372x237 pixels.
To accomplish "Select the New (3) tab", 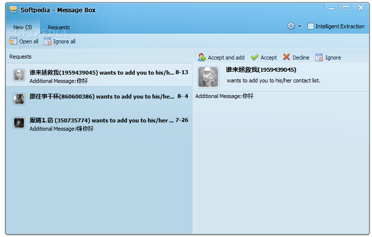I will 22,27.
